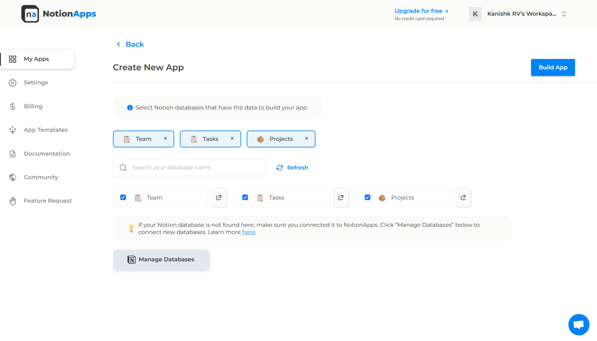Open Tasks database in external link

341,198
